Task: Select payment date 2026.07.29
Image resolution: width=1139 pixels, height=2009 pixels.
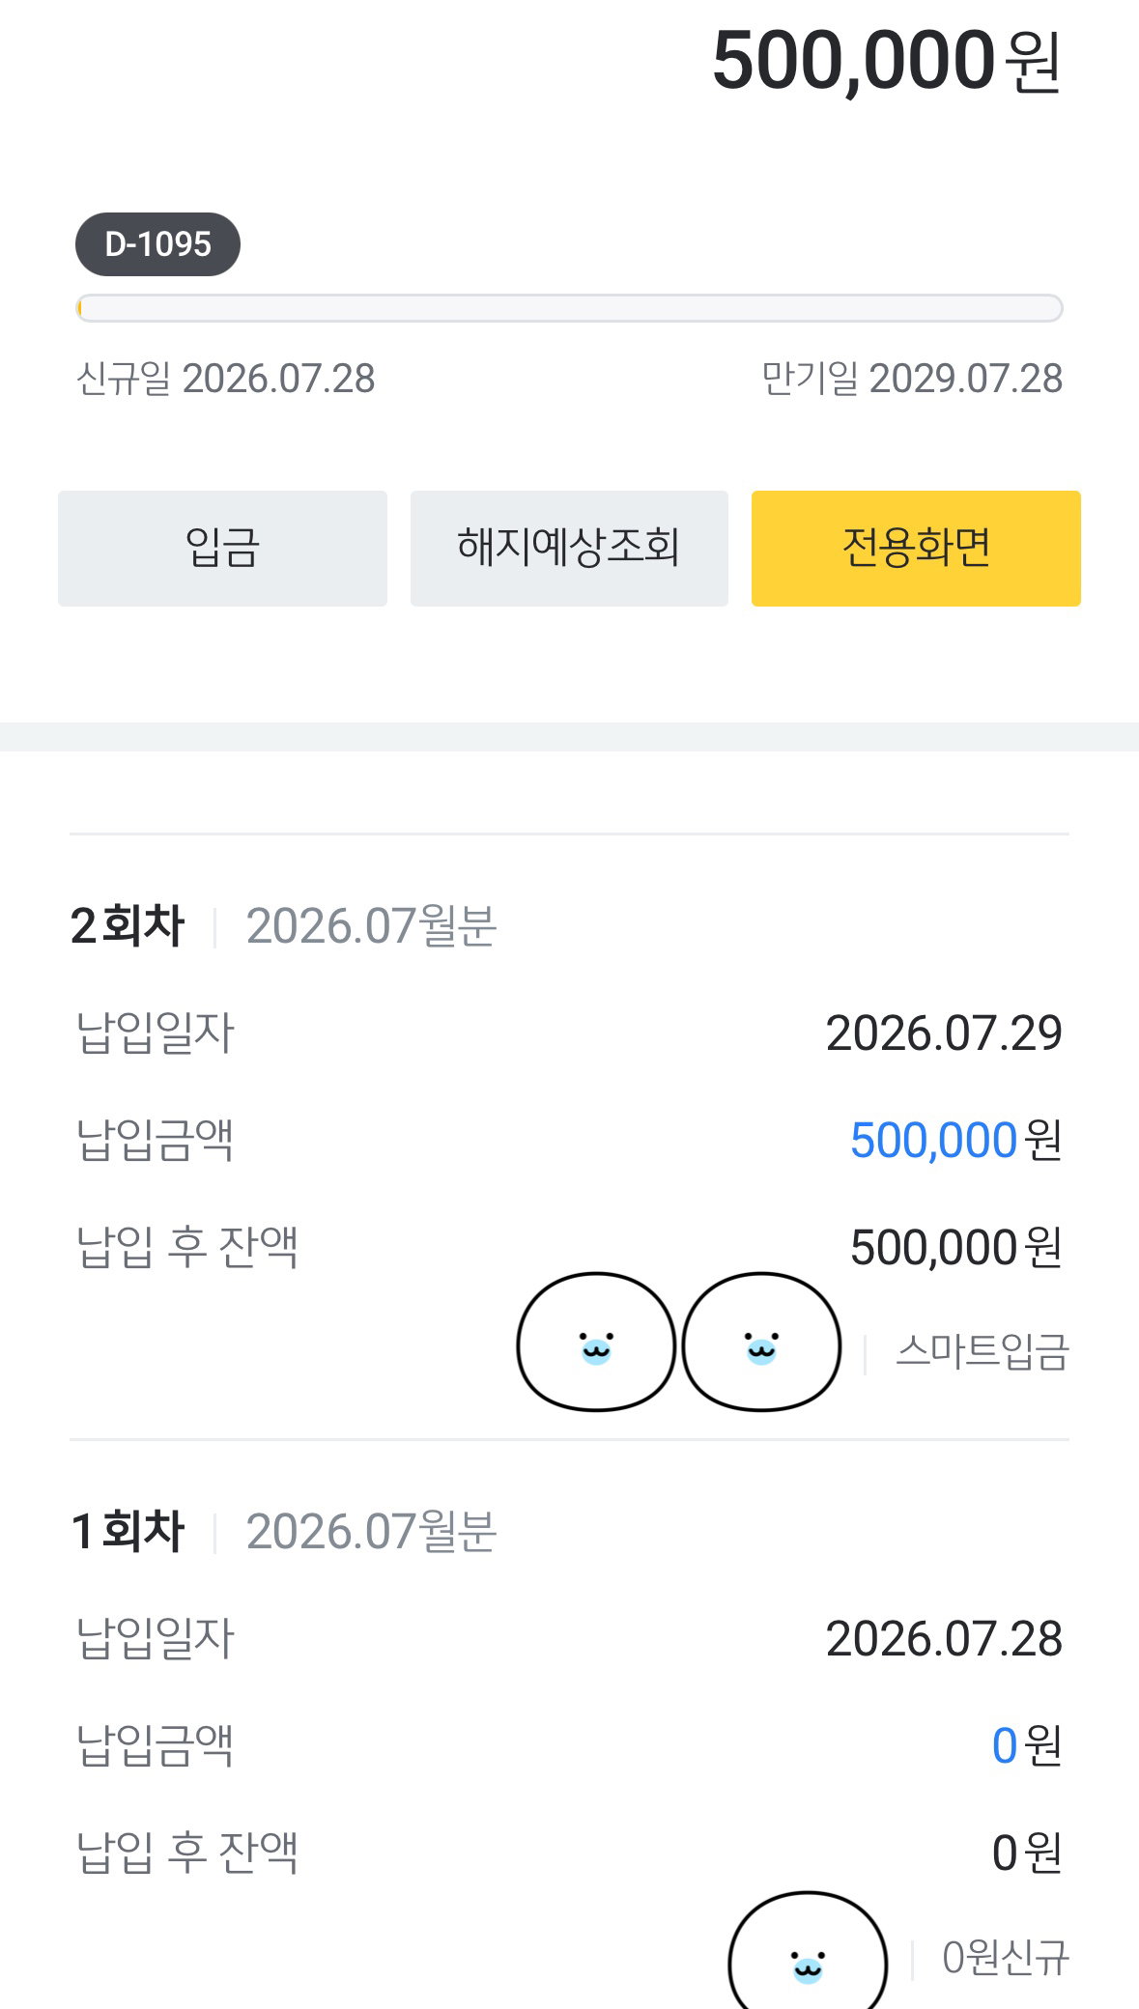Action: click(x=944, y=1033)
